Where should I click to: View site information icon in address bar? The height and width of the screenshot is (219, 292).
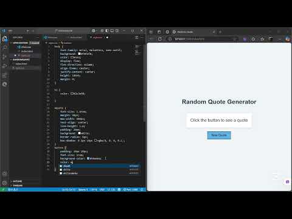click(170, 39)
